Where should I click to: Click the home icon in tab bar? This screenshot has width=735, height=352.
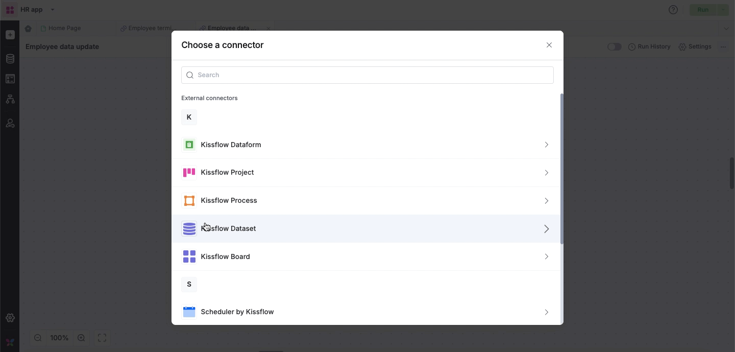click(x=28, y=29)
